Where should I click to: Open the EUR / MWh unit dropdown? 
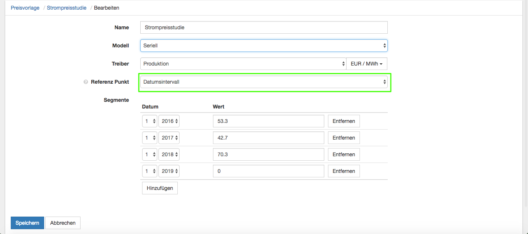pyautogui.click(x=367, y=64)
